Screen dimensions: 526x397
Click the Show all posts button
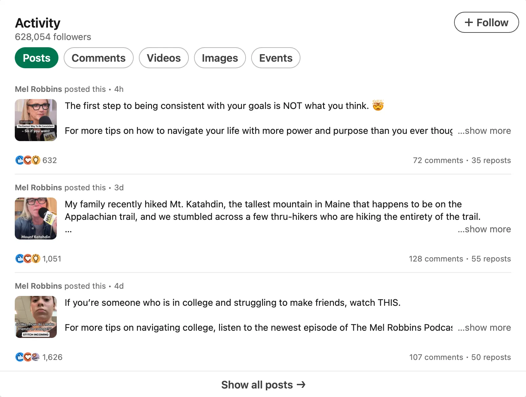(263, 385)
